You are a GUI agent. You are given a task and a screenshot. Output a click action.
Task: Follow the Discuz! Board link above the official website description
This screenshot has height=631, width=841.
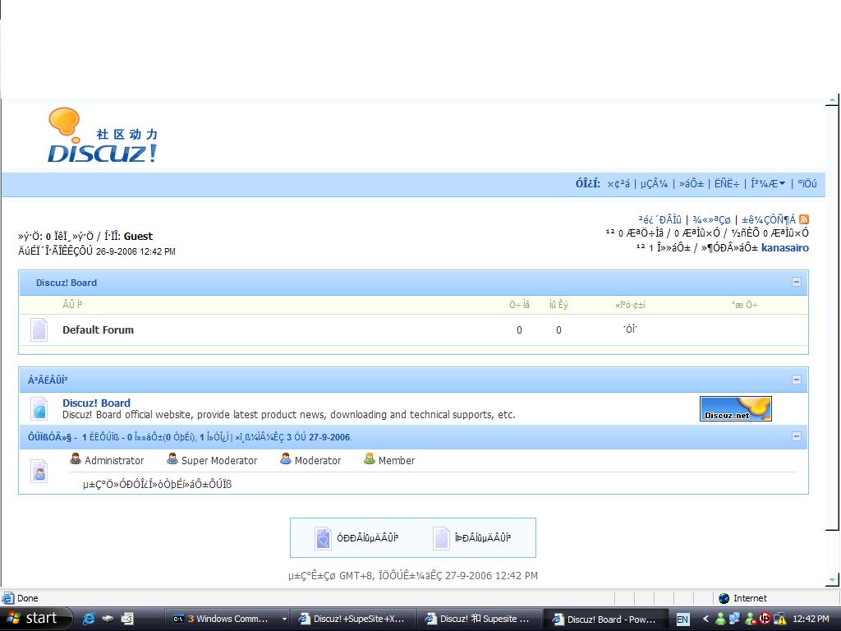coord(97,403)
